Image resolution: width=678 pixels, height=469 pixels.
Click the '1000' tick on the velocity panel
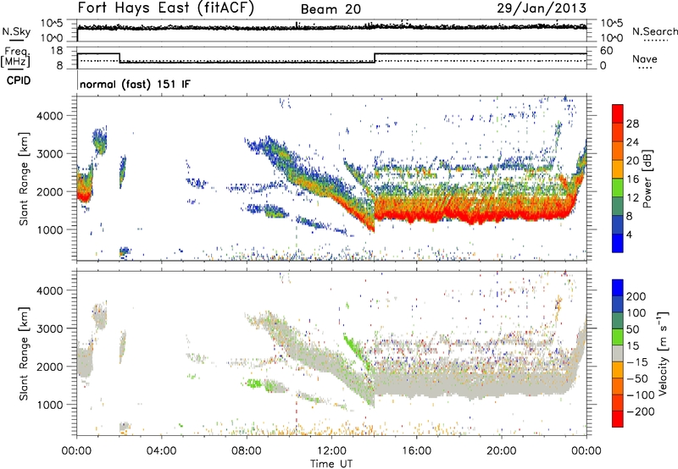[x=50, y=405]
